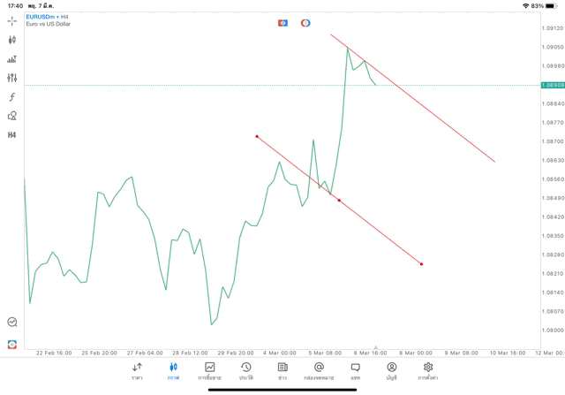
Task: Click the red trendline end anchor point
Action: coord(422,264)
